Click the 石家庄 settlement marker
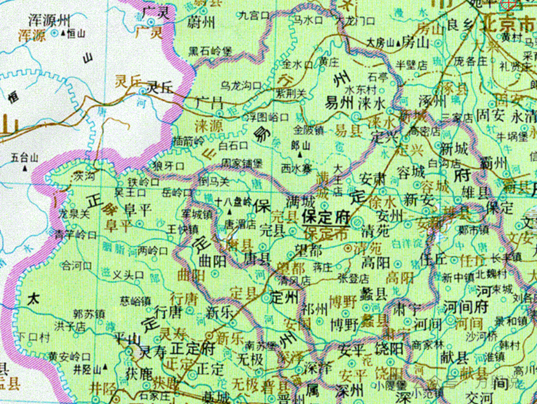537x404 pixels. click(x=177, y=394)
